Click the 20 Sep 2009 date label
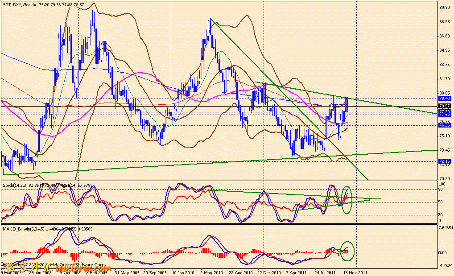The image size is (454, 276). pyautogui.click(x=155, y=272)
